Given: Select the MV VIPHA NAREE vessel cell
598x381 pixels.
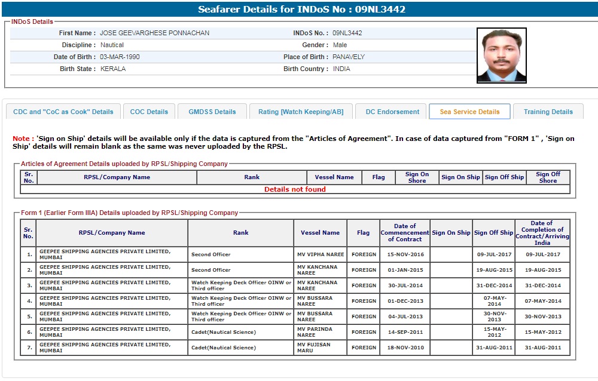Looking at the screenshot, I should point(319,254).
